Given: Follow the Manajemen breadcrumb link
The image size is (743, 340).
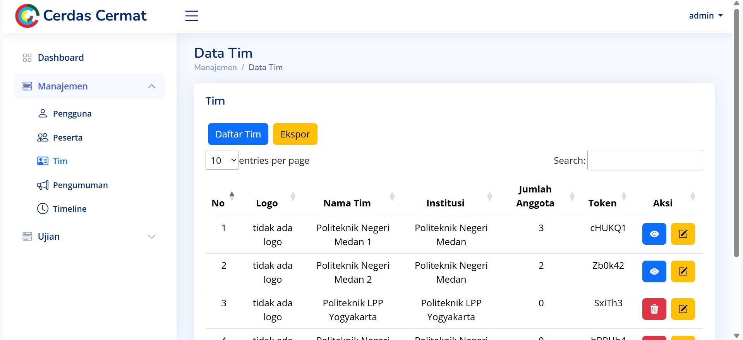Looking at the screenshot, I should [215, 67].
